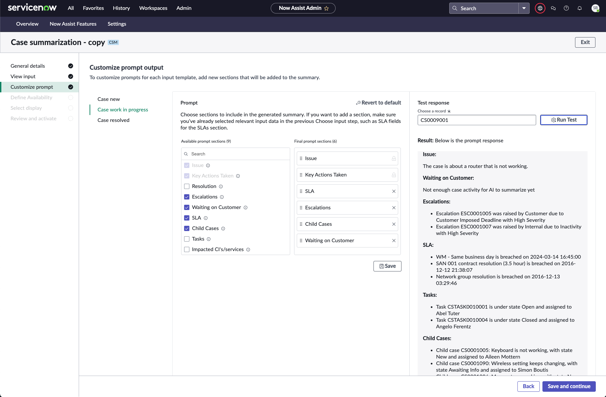Click the info icon next to Child Cases checkbox
This screenshot has width=606, height=397.
click(223, 228)
